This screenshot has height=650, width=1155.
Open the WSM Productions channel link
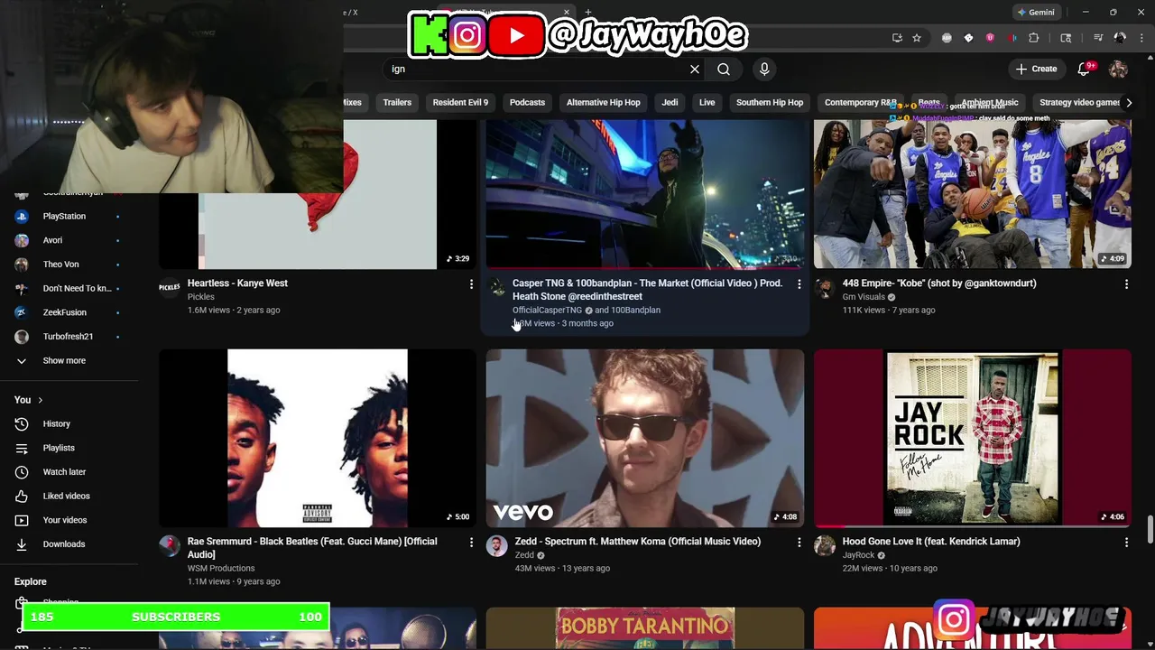pos(221,569)
